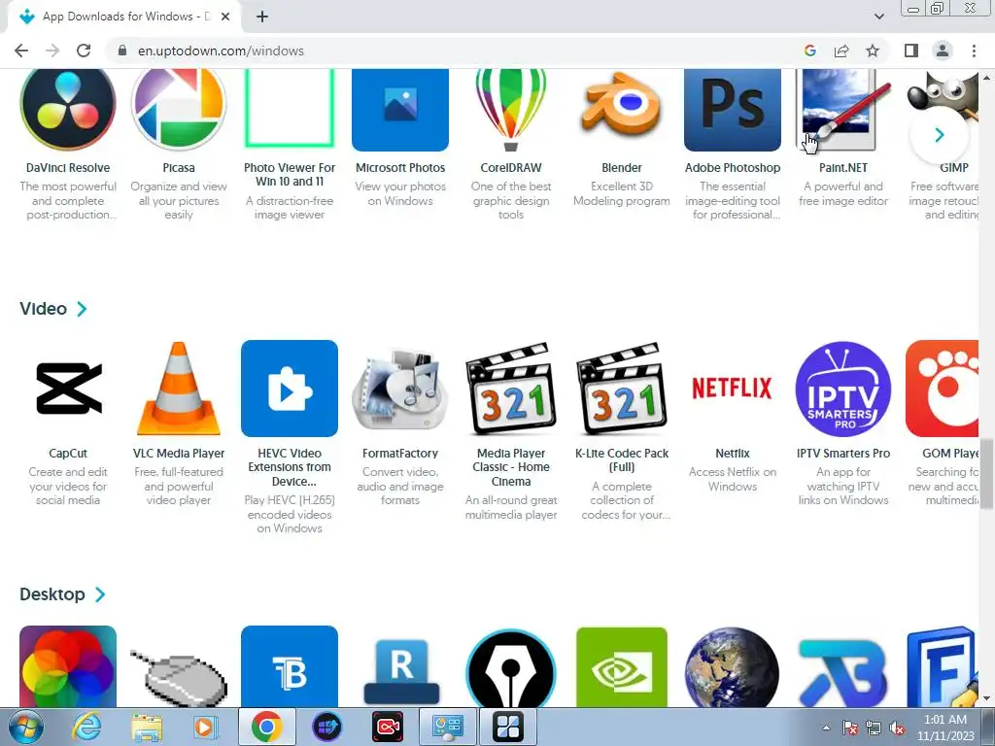Open the colorful circles desktop app icon
The height and width of the screenshot is (746, 995).
(68, 666)
